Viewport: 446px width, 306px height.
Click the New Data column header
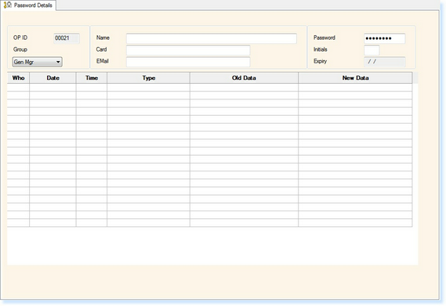(355, 77)
